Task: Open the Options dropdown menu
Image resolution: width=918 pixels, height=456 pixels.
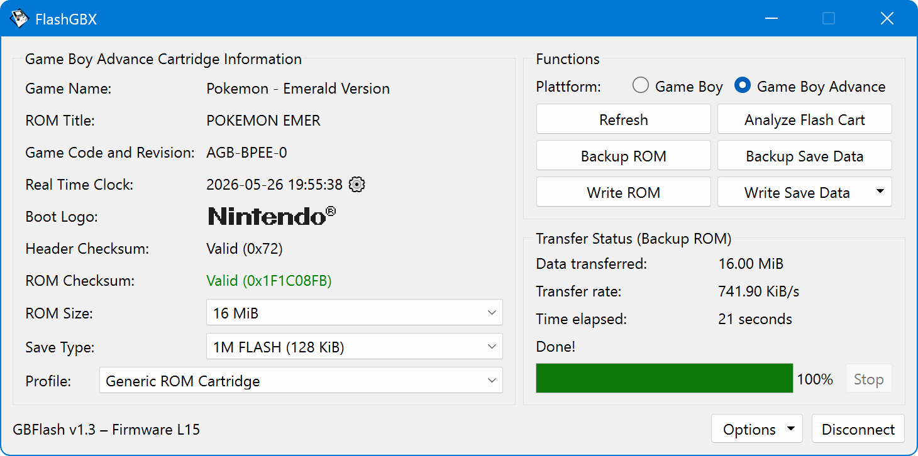Action: click(757, 430)
